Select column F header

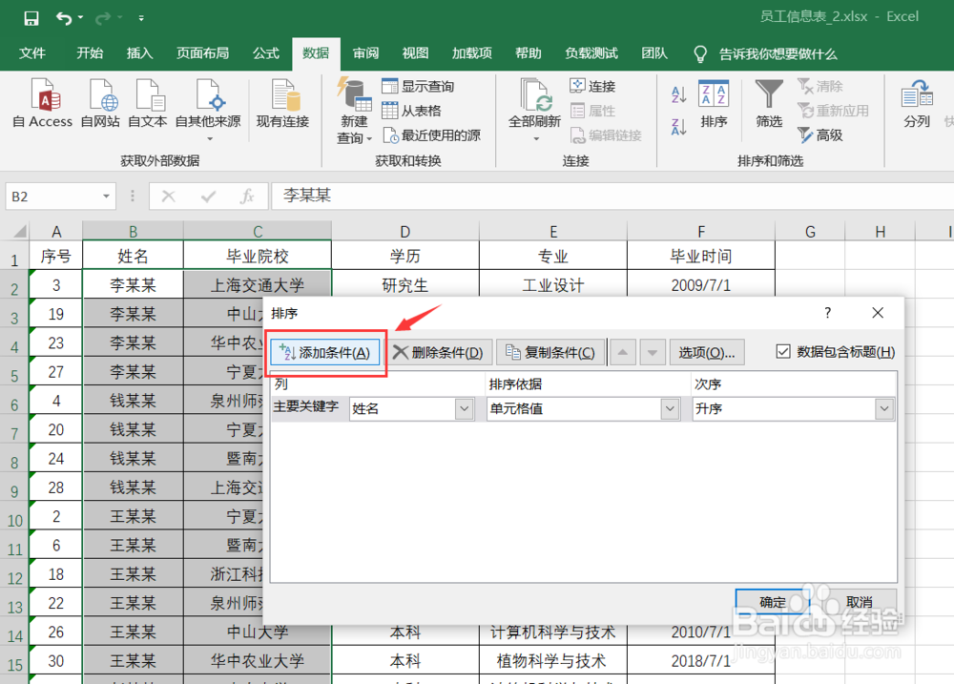701,231
